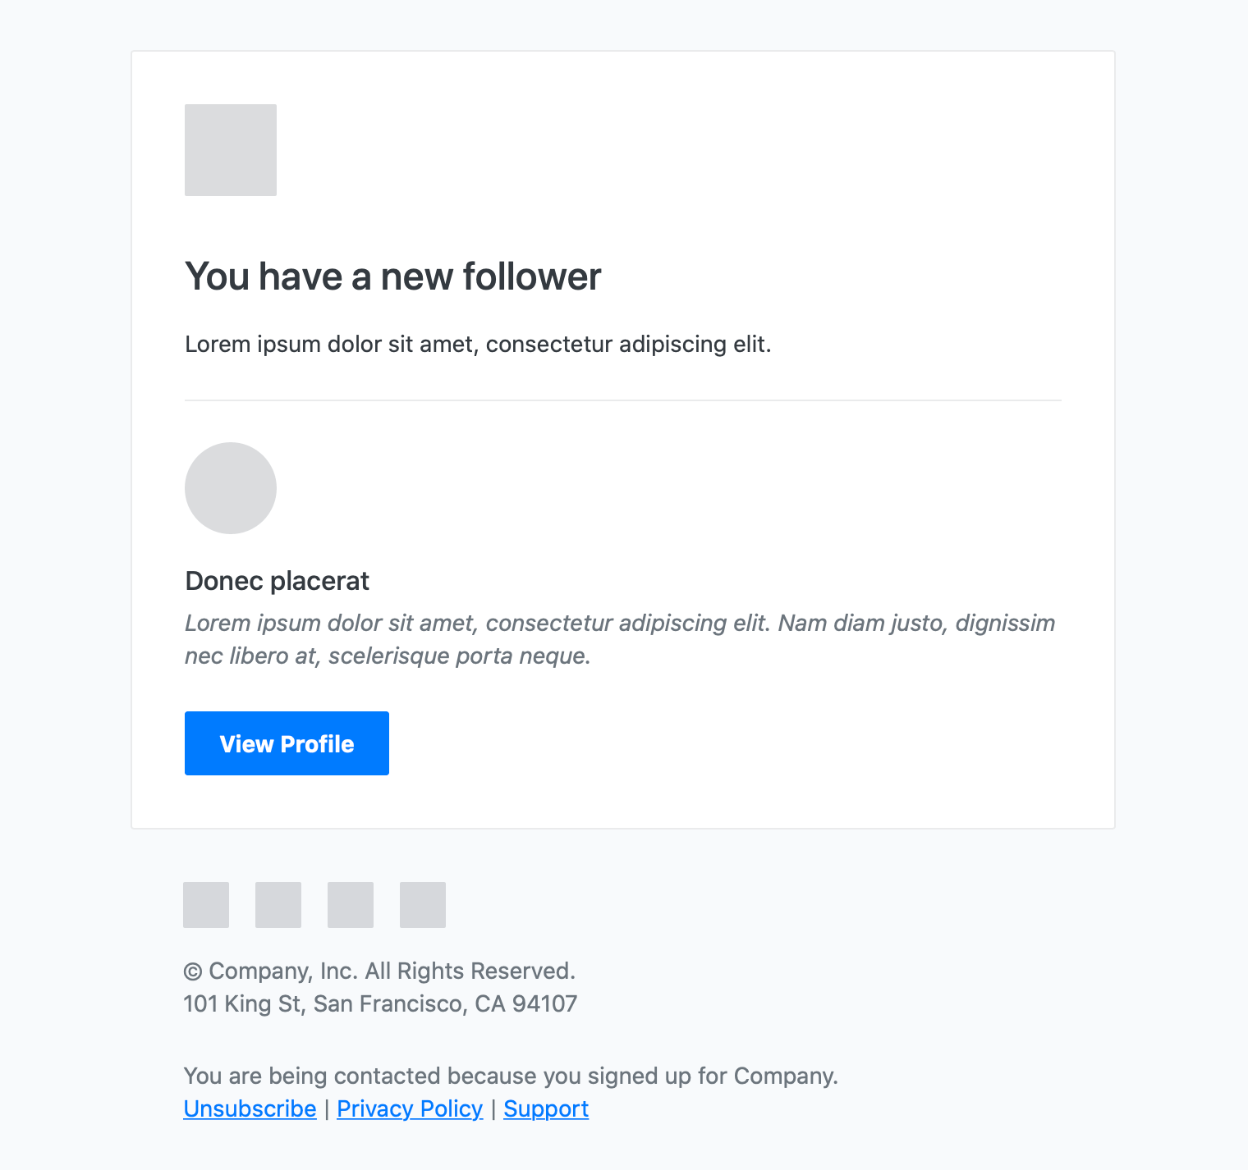Click the 101 King St address line

click(x=380, y=1003)
